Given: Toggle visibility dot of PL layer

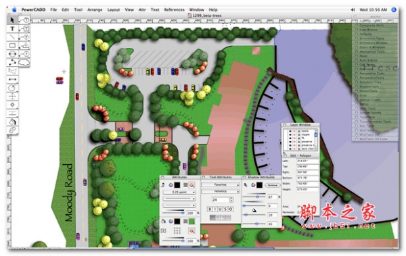Looking at the screenshot, I should point(290,138).
